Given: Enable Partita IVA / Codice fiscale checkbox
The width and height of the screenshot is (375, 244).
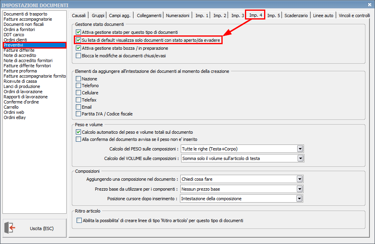Looking at the screenshot, I should tap(78, 114).
